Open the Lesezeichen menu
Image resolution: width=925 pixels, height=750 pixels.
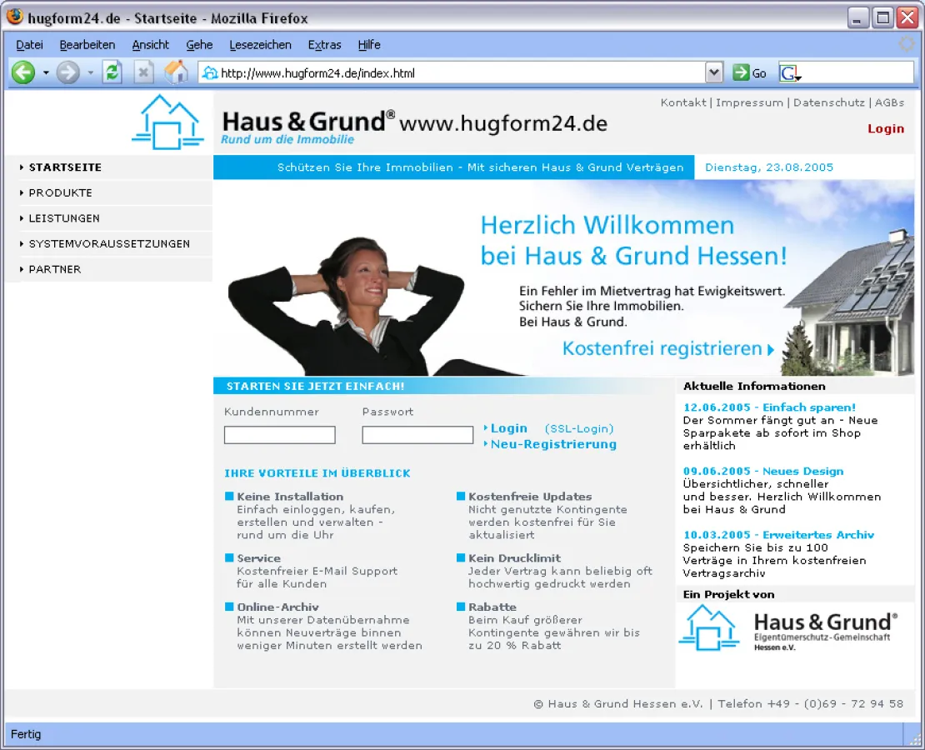click(260, 45)
